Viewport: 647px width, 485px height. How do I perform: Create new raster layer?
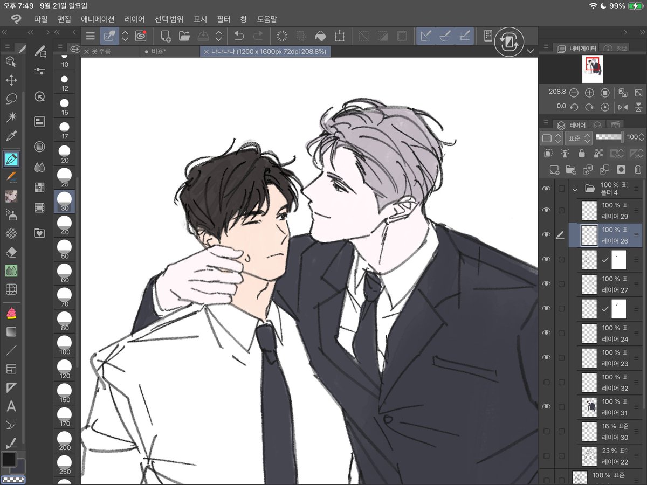click(x=554, y=169)
